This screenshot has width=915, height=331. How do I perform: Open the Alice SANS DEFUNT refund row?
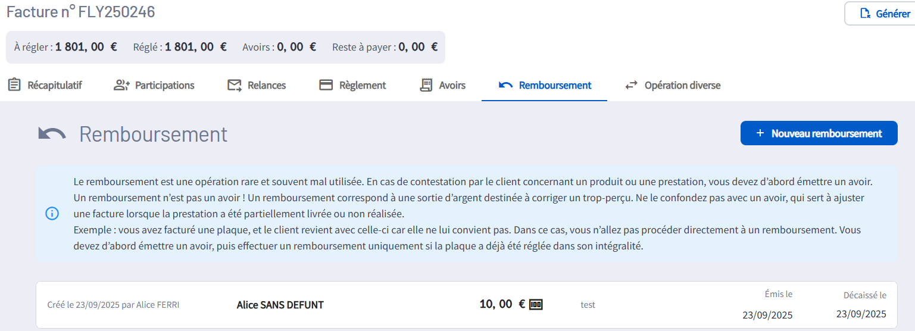[280, 305]
